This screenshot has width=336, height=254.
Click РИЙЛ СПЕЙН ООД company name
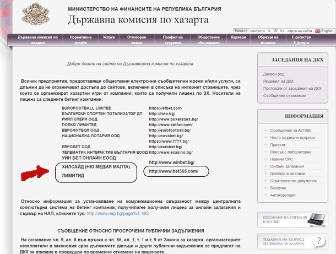79,119
